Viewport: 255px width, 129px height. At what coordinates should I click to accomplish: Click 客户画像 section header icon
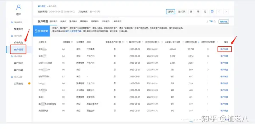click(x=12, y=56)
